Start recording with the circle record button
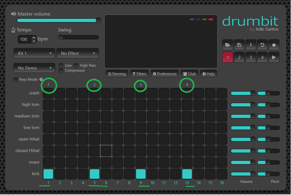291x195 pixels. [274, 45]
